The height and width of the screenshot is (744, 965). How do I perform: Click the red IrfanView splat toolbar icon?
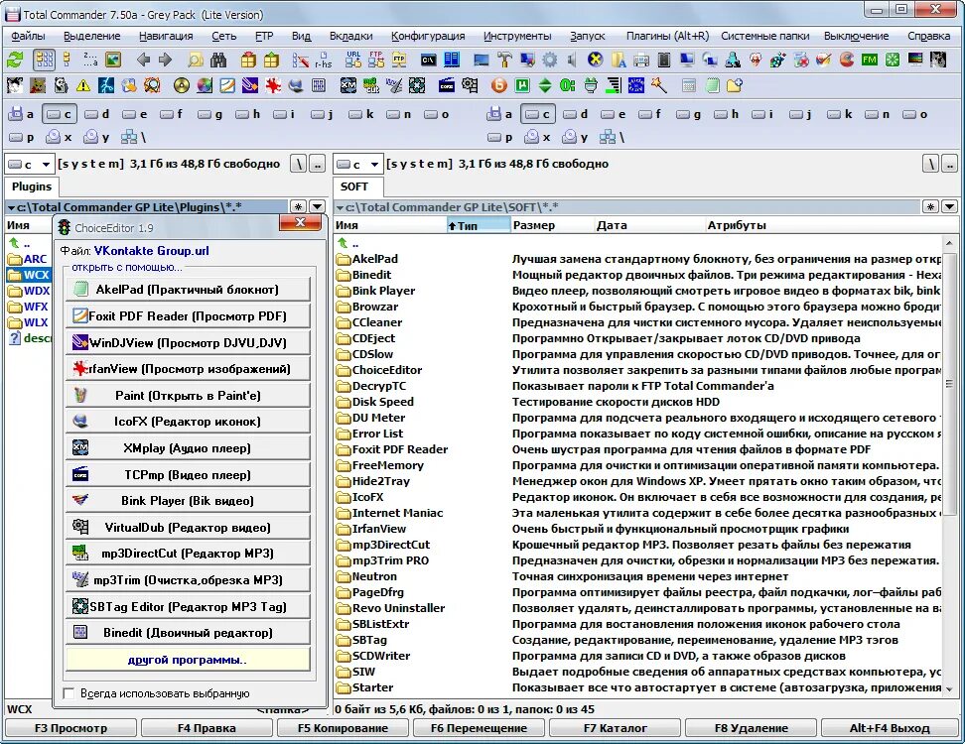tap(273, 85)
